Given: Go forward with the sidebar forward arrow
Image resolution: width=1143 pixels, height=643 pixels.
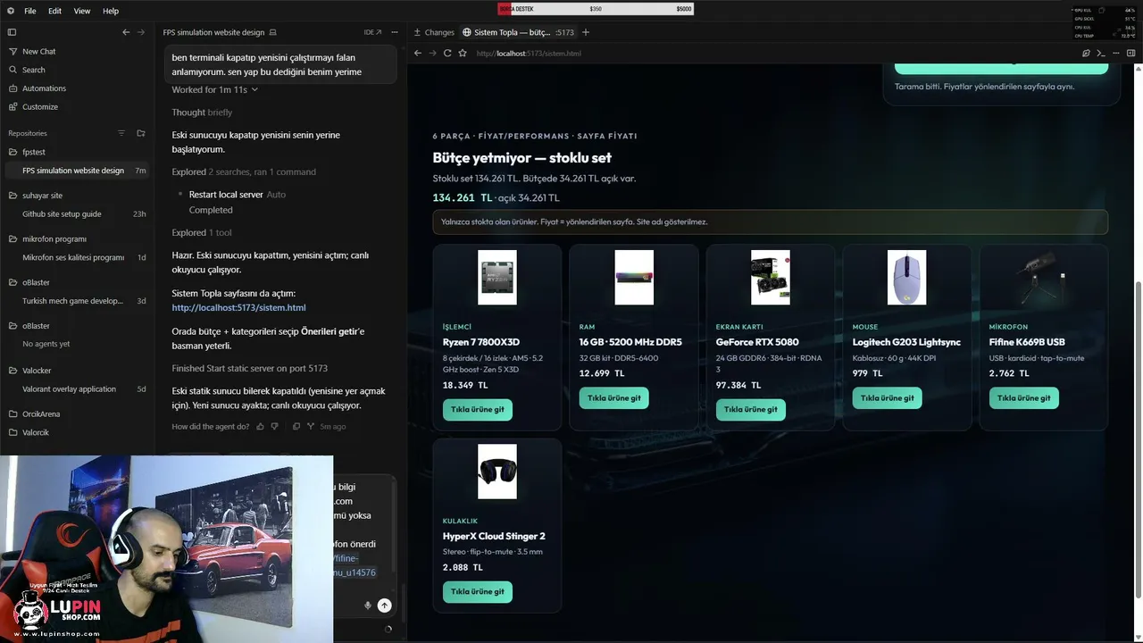Looking at the screenshot, I should click(140, 32).
